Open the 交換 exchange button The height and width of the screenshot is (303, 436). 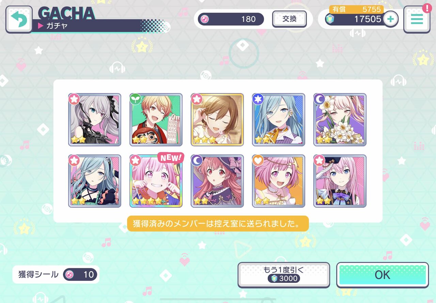[x=289, y=19]
